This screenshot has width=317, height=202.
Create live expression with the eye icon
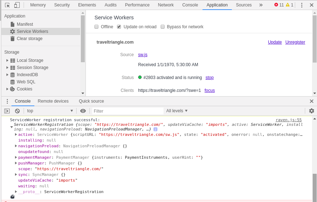(x=83, y=111)
